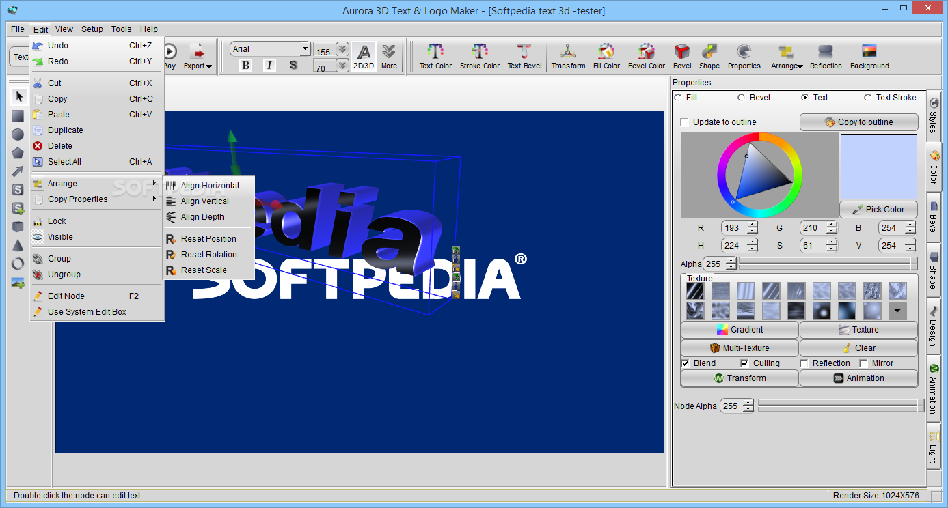Screen dimensions: 948x508
Task: Select the pentagon shape tool
Action: click(18, 153)
